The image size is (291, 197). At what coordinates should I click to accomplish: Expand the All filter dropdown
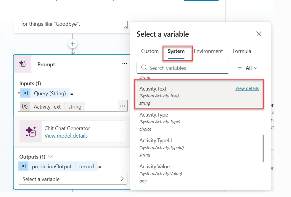tap(247, 68)
